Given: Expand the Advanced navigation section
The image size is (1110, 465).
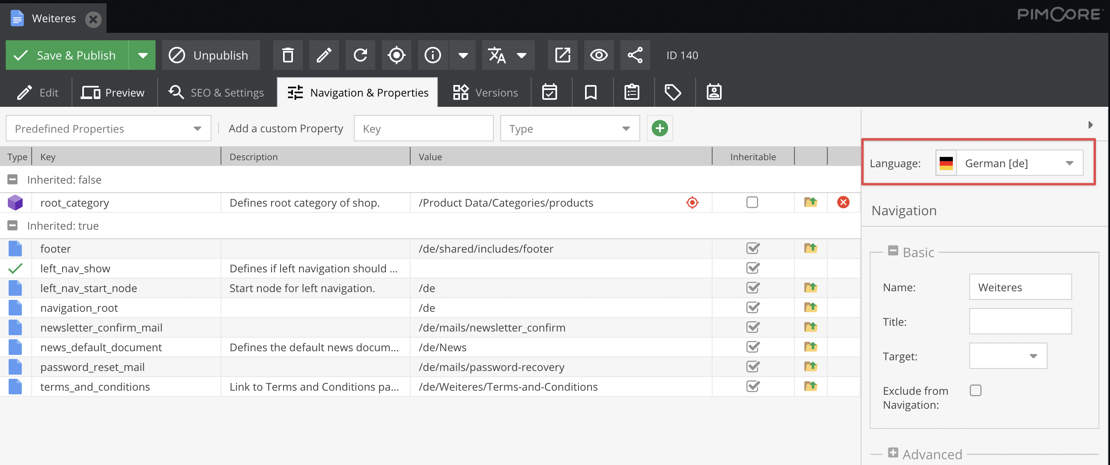Looking at the screenshot, I should tap(893, 453).
